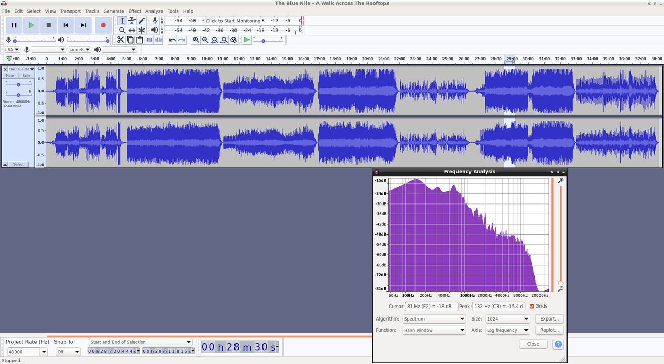Select the Multi-tool asterisk icon
The width and height of the screenshot is (664, 364).
(141, 31)
